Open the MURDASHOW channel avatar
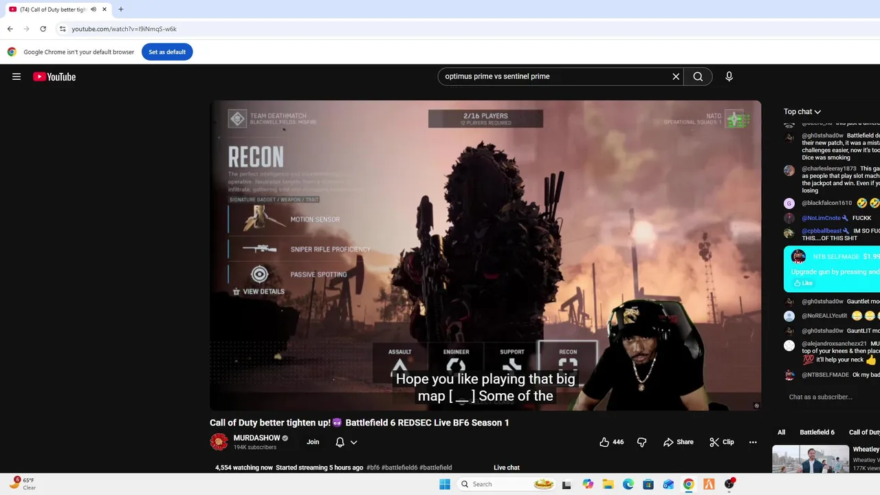 coord(219,442)
